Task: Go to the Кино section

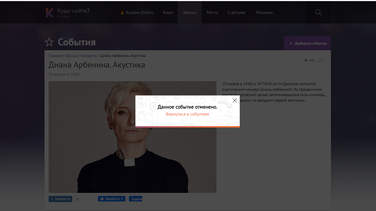Action: pos(168,13)
